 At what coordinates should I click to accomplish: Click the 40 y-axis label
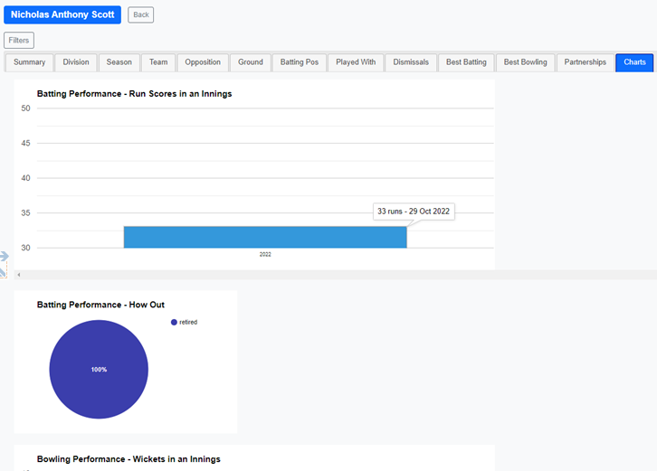(x=25, y=178)
